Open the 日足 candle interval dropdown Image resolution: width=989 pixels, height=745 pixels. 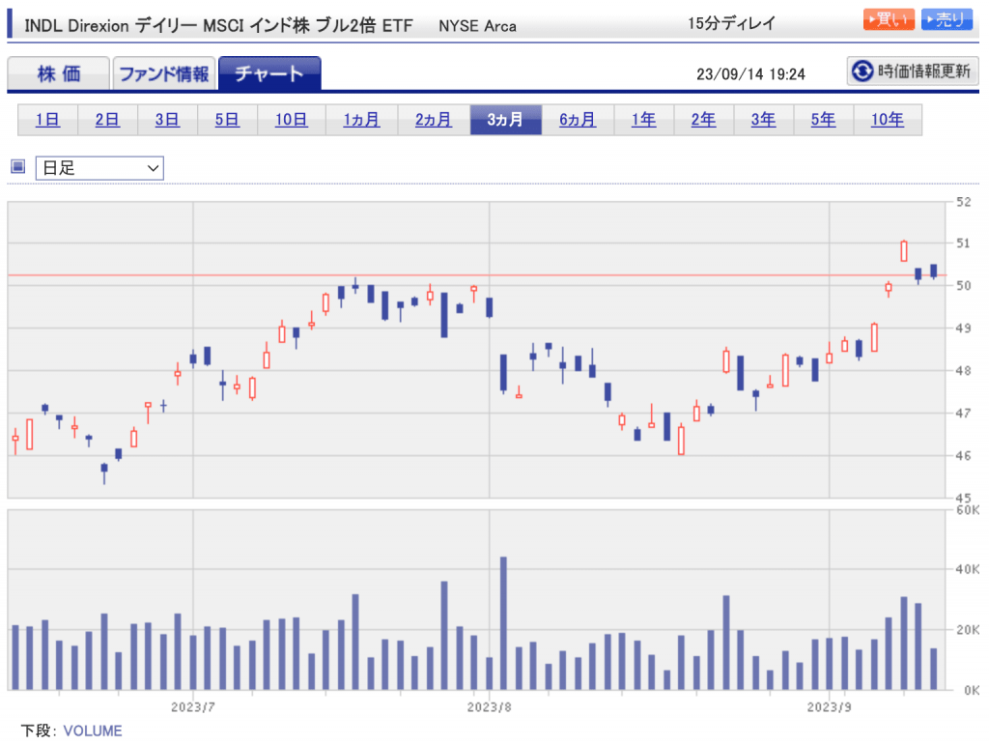click(99, 168)
